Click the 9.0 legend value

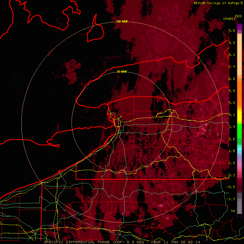232,43
